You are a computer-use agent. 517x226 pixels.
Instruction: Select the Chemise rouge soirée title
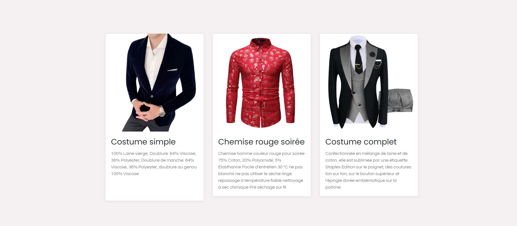pyautogui.click(x=261, y=142)
